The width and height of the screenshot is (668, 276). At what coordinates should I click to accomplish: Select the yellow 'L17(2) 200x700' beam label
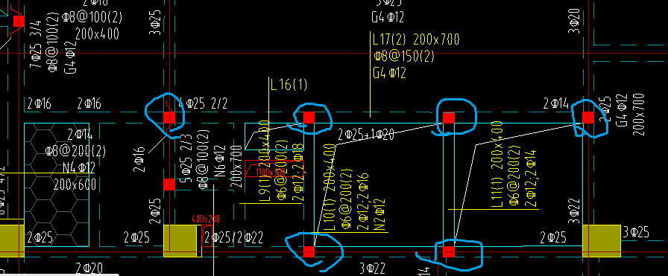(416, 40)
